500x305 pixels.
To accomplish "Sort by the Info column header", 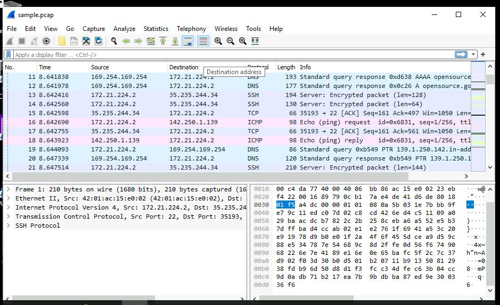I will click(x=384, y=67).
